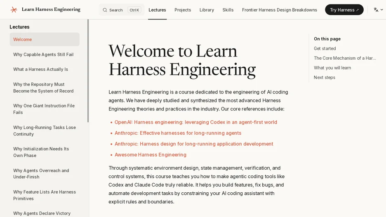Click the Lectures sidebar heading
Screen dimensions: 386x217
(x=19, y=27)
